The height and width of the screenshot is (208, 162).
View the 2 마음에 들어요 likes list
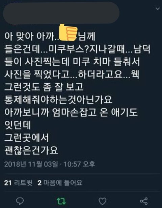tap(60, 183)
